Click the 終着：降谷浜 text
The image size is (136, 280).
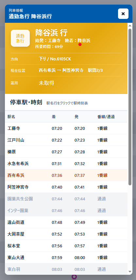pos(77,40)
